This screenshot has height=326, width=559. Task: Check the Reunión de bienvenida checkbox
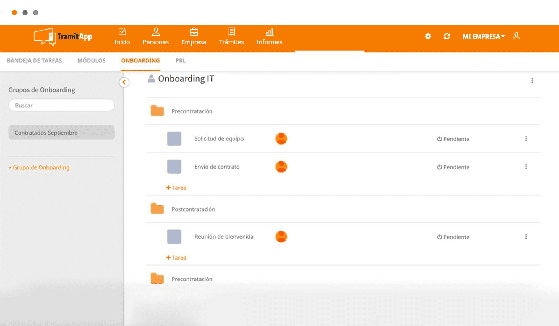pyautogui.click(x=174, y=236)
